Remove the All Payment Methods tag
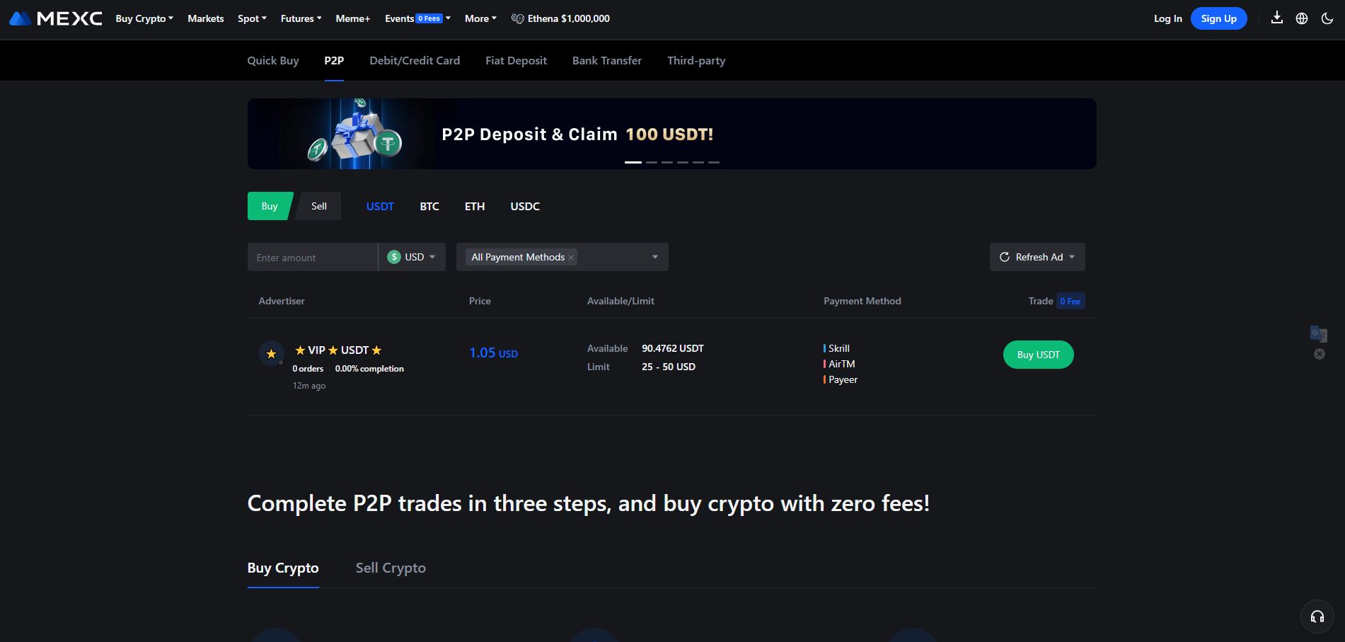Screen dimensions: 1345x642 [x=571, y=258]
